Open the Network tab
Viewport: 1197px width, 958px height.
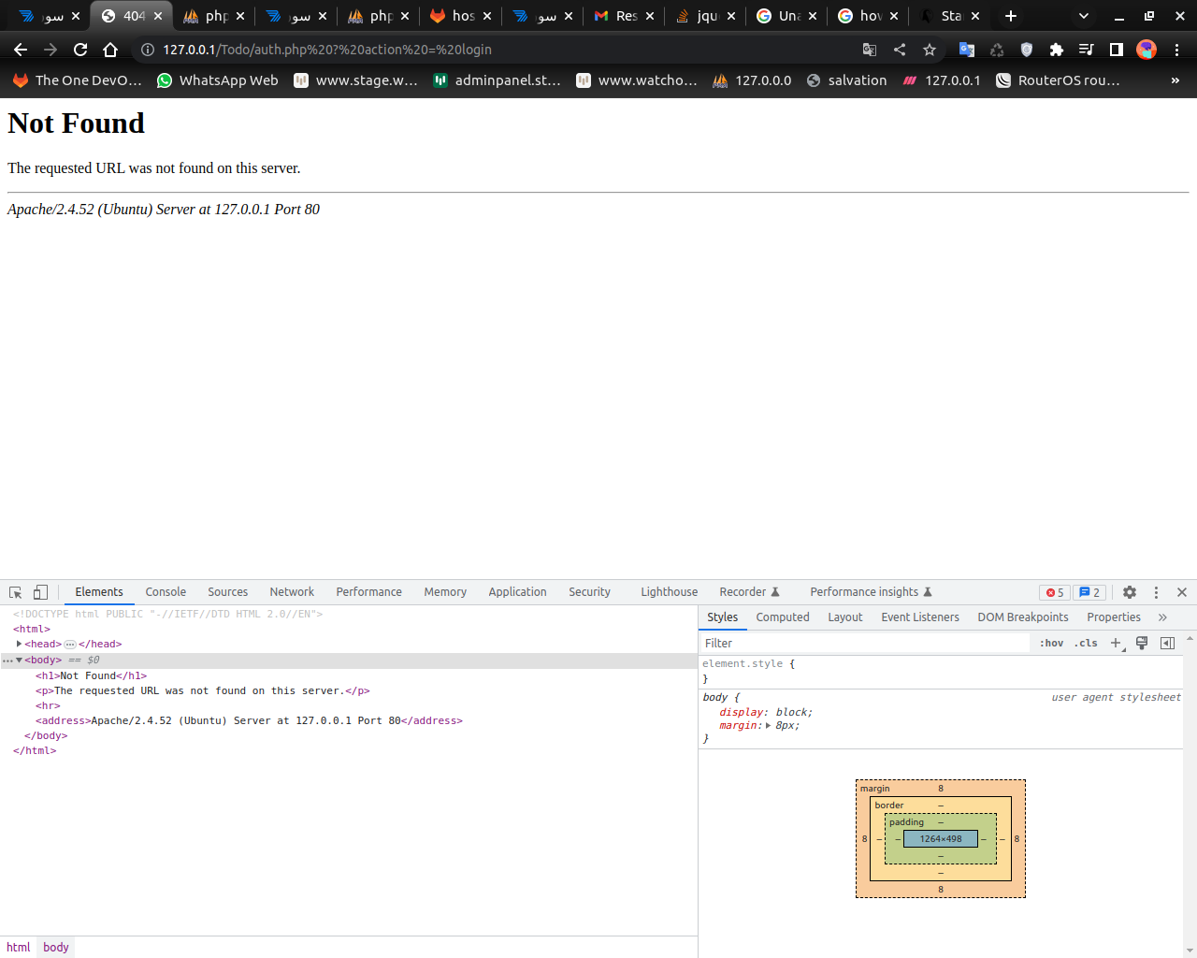click(292, 592)
